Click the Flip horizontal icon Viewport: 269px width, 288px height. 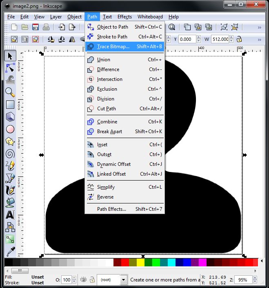tap(72, 39)
